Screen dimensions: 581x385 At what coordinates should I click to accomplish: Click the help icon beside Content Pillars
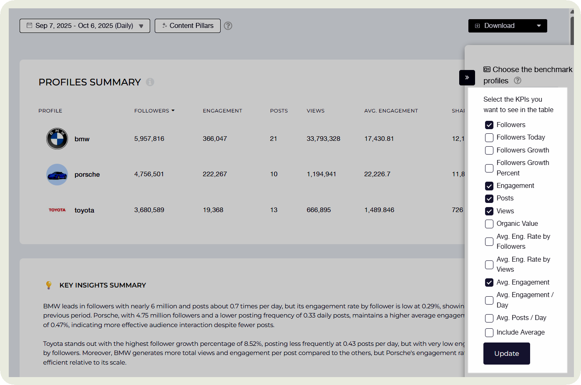tap(228, 26)
